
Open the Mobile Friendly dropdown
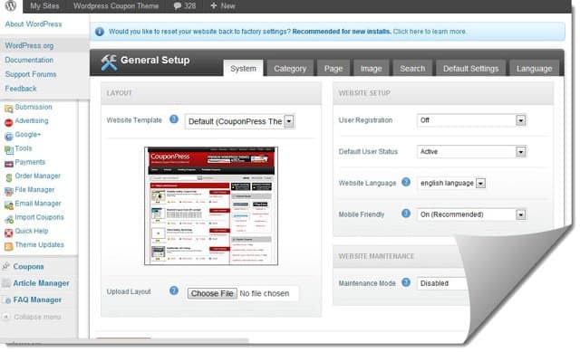pyautogui.click(x=471, y=214)
